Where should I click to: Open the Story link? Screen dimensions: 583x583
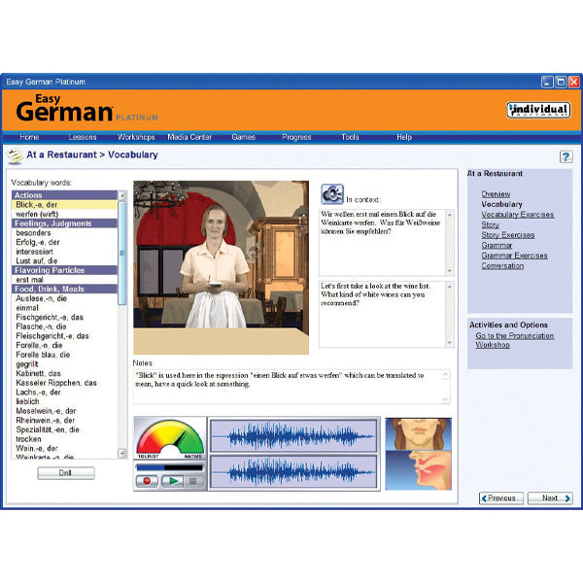(490, 225)
